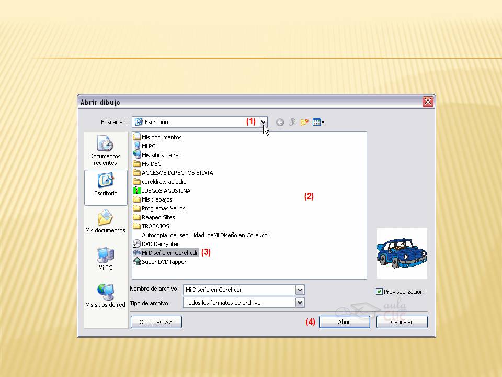502x377 pixels.
Task: Click the Cancelar button
Action: coord(402,322)
